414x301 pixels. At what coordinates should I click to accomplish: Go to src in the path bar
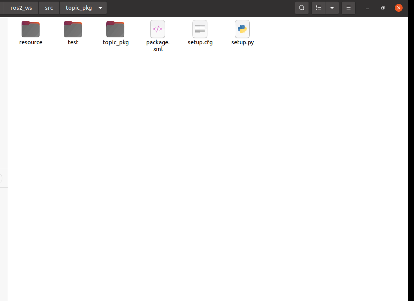pos(49,8)
